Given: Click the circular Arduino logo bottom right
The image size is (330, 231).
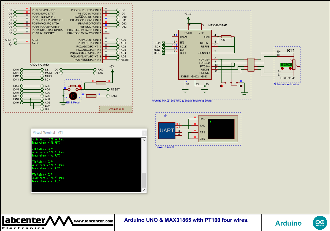Looking at the screenshot, I should [320, 222].
